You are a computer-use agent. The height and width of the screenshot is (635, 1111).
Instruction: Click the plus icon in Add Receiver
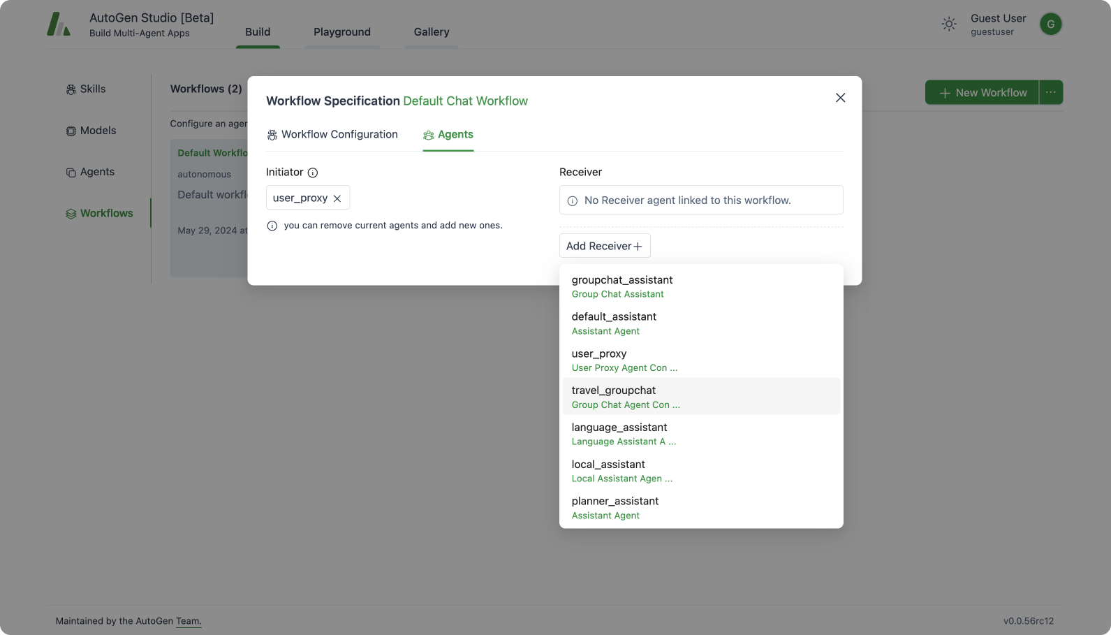tap(638, 247)
